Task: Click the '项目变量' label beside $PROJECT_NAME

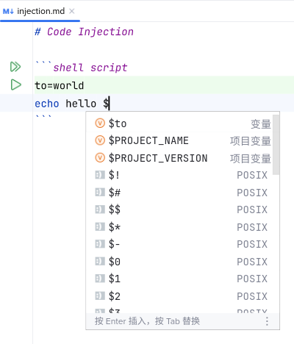Action: click(251, 141)
